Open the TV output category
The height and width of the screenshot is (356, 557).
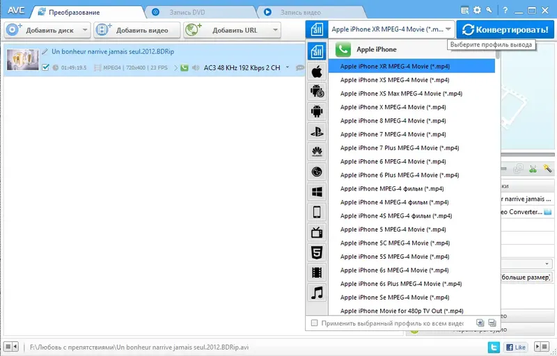pos(317,232)
